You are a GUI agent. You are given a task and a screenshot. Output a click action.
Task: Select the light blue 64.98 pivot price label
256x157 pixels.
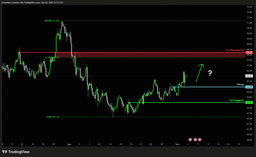(x=249, y=87)
